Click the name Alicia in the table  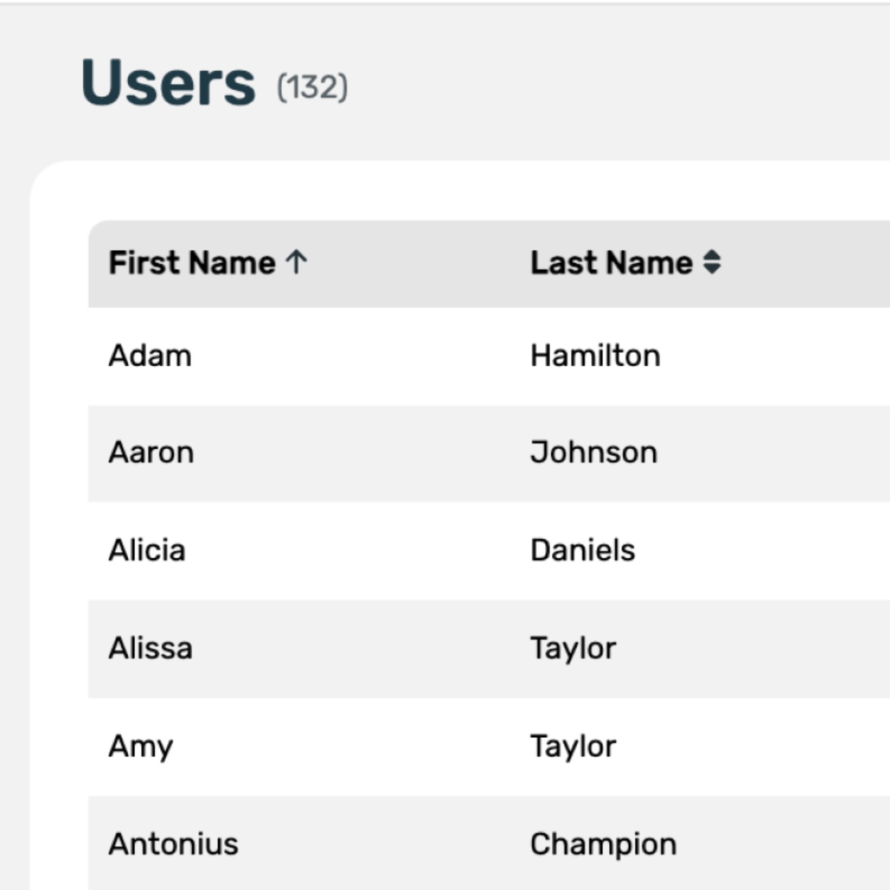point(147,549)
